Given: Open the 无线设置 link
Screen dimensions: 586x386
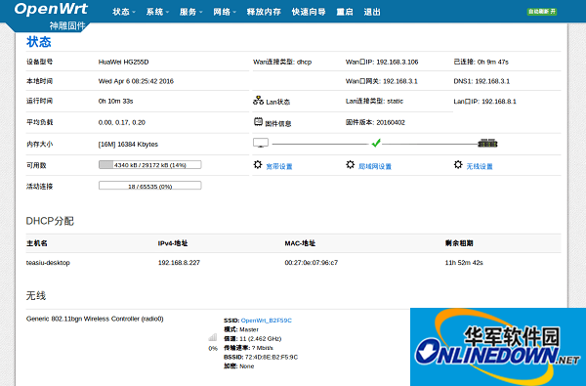Looking at the screenshot, I should tap(480, 166).
